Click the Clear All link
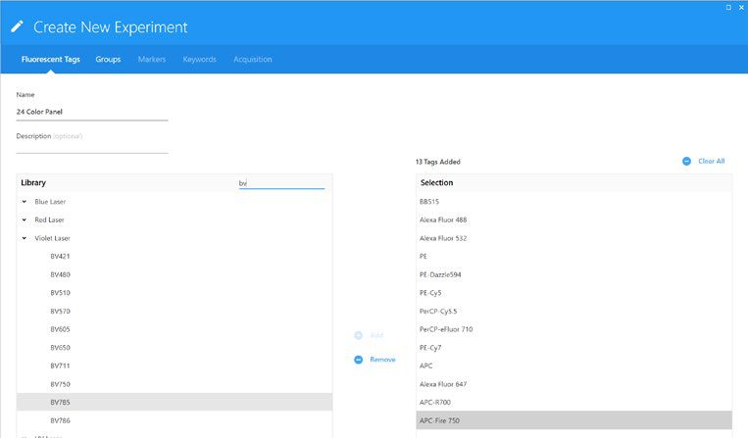 pos(711,161)
